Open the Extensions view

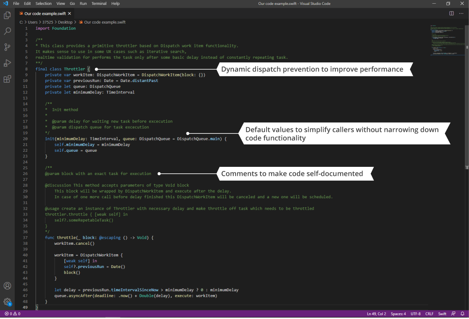coord(7,79)
